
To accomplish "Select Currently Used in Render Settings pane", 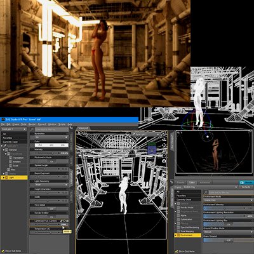I will (188, 199).
